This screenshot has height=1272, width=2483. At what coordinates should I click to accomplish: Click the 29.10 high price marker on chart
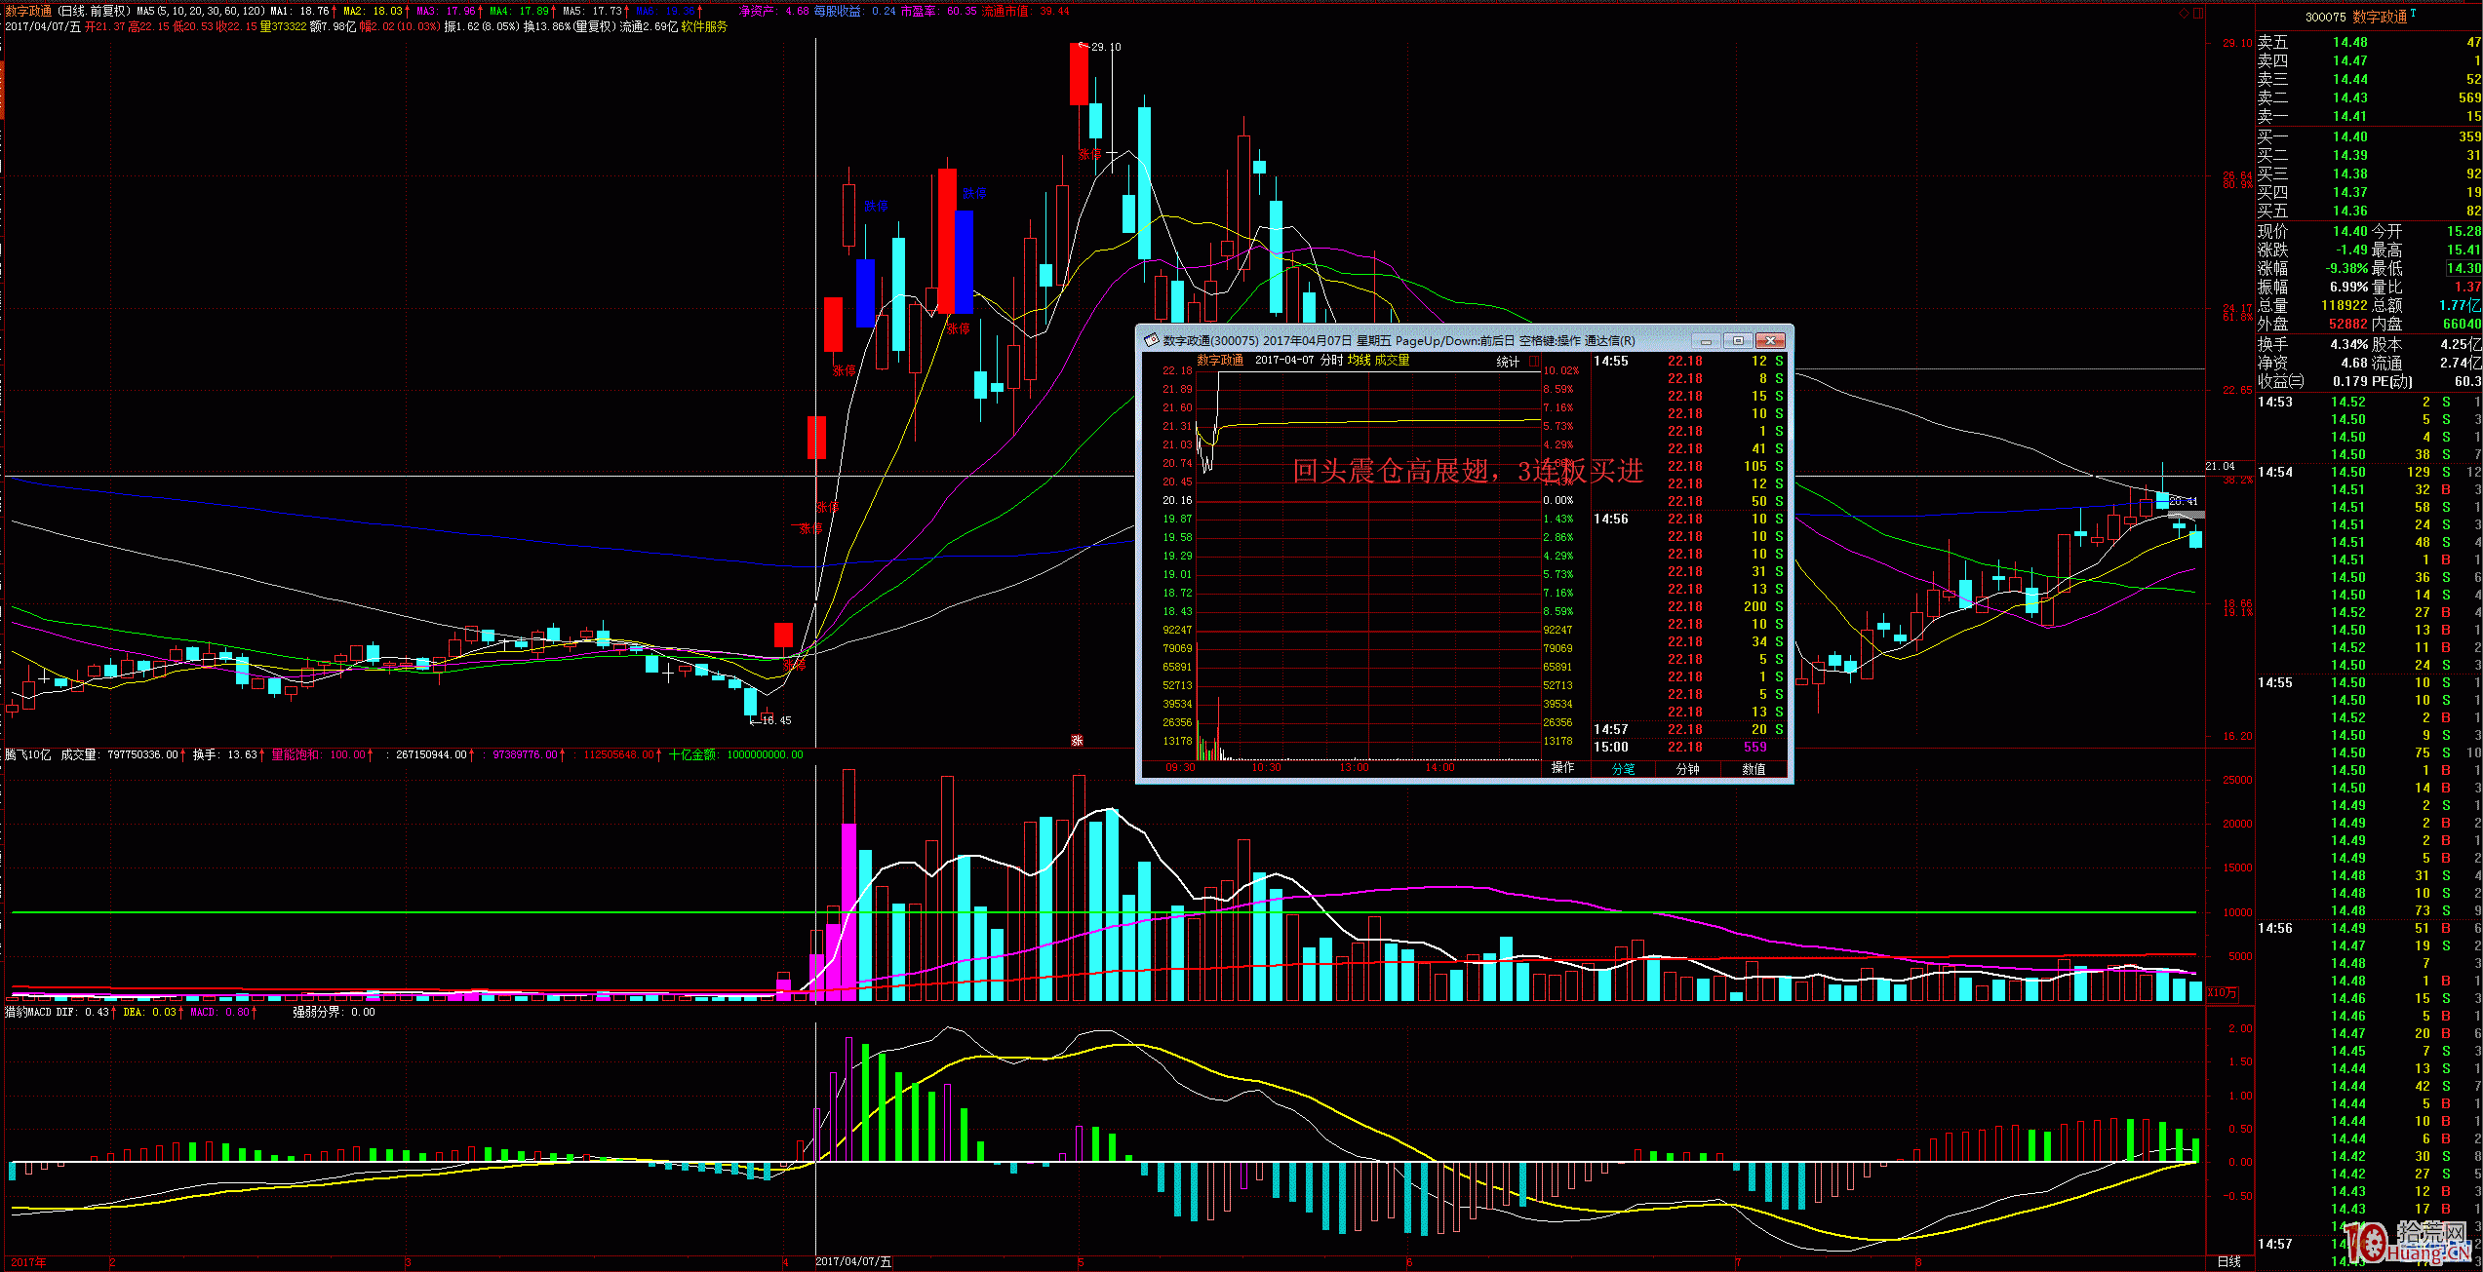(1102, 47)
